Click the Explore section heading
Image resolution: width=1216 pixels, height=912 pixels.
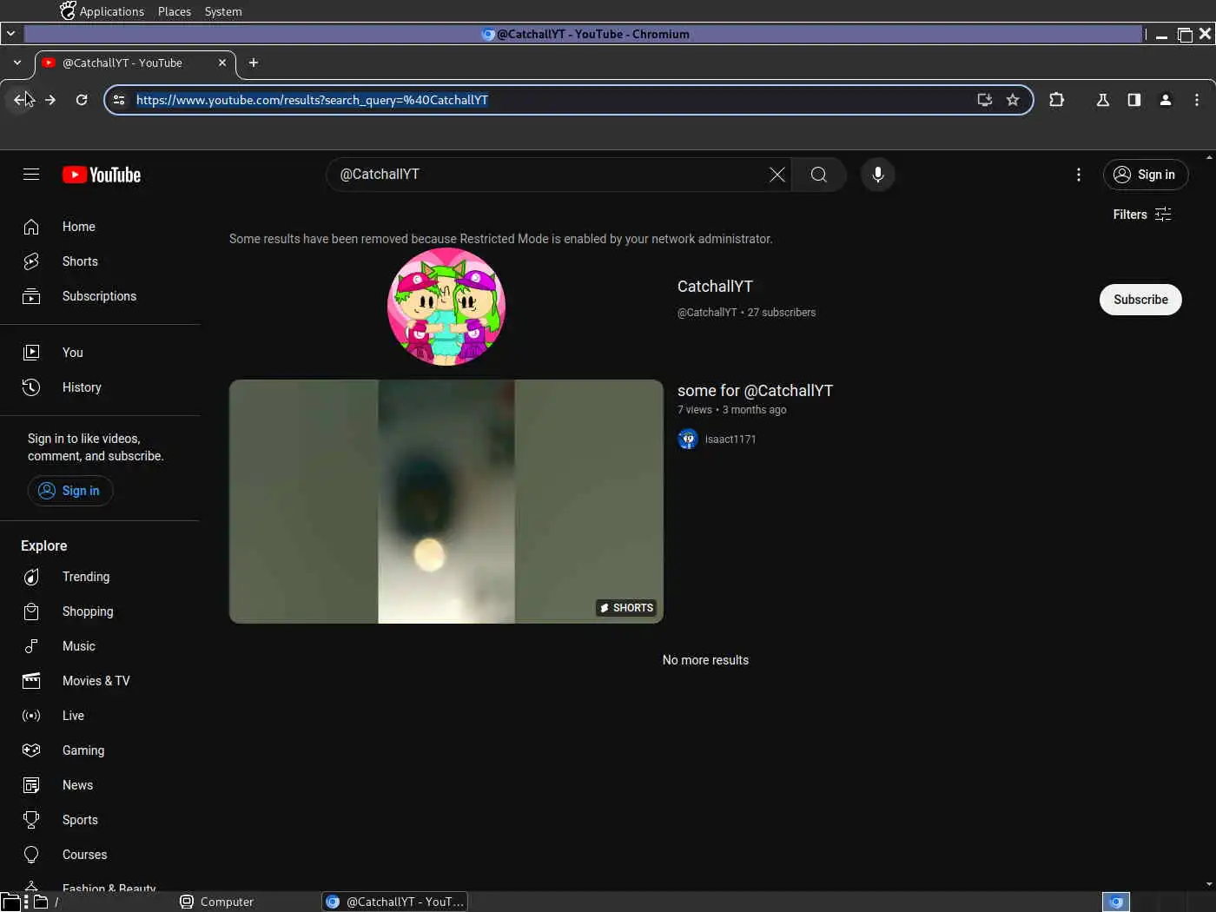coord(44,545)
